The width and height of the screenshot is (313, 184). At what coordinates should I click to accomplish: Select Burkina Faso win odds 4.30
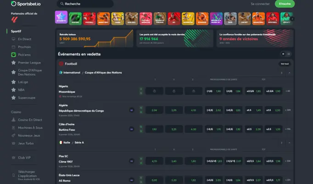(193, 129)
